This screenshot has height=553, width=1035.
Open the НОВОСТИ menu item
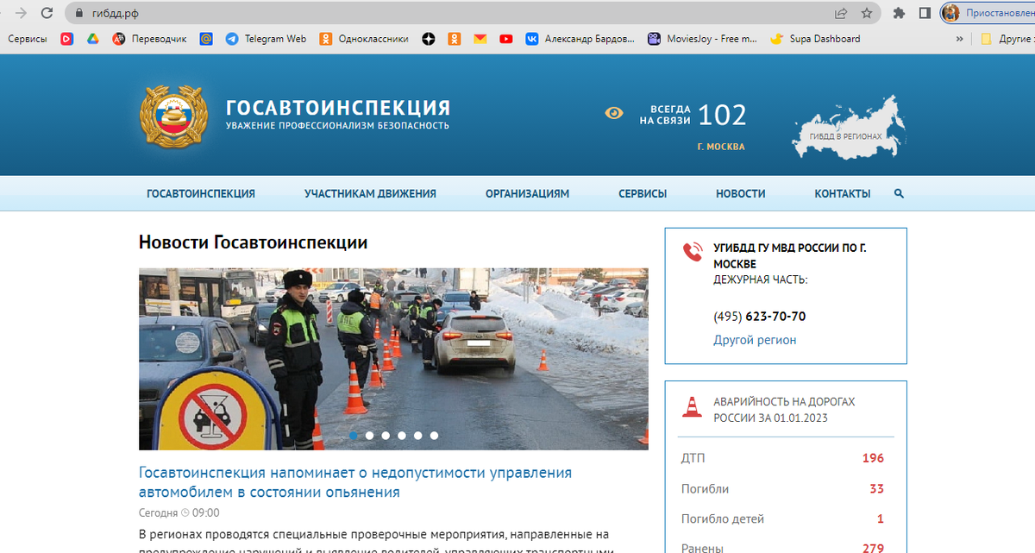coord(740,193)
